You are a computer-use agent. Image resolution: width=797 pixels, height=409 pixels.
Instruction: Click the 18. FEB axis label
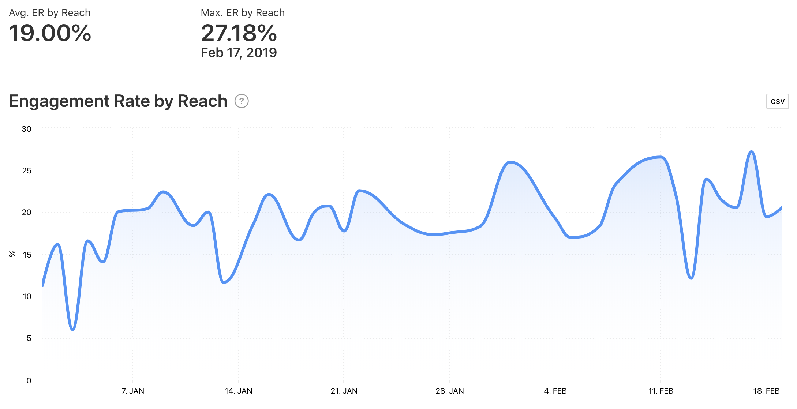tap(766, 391)
